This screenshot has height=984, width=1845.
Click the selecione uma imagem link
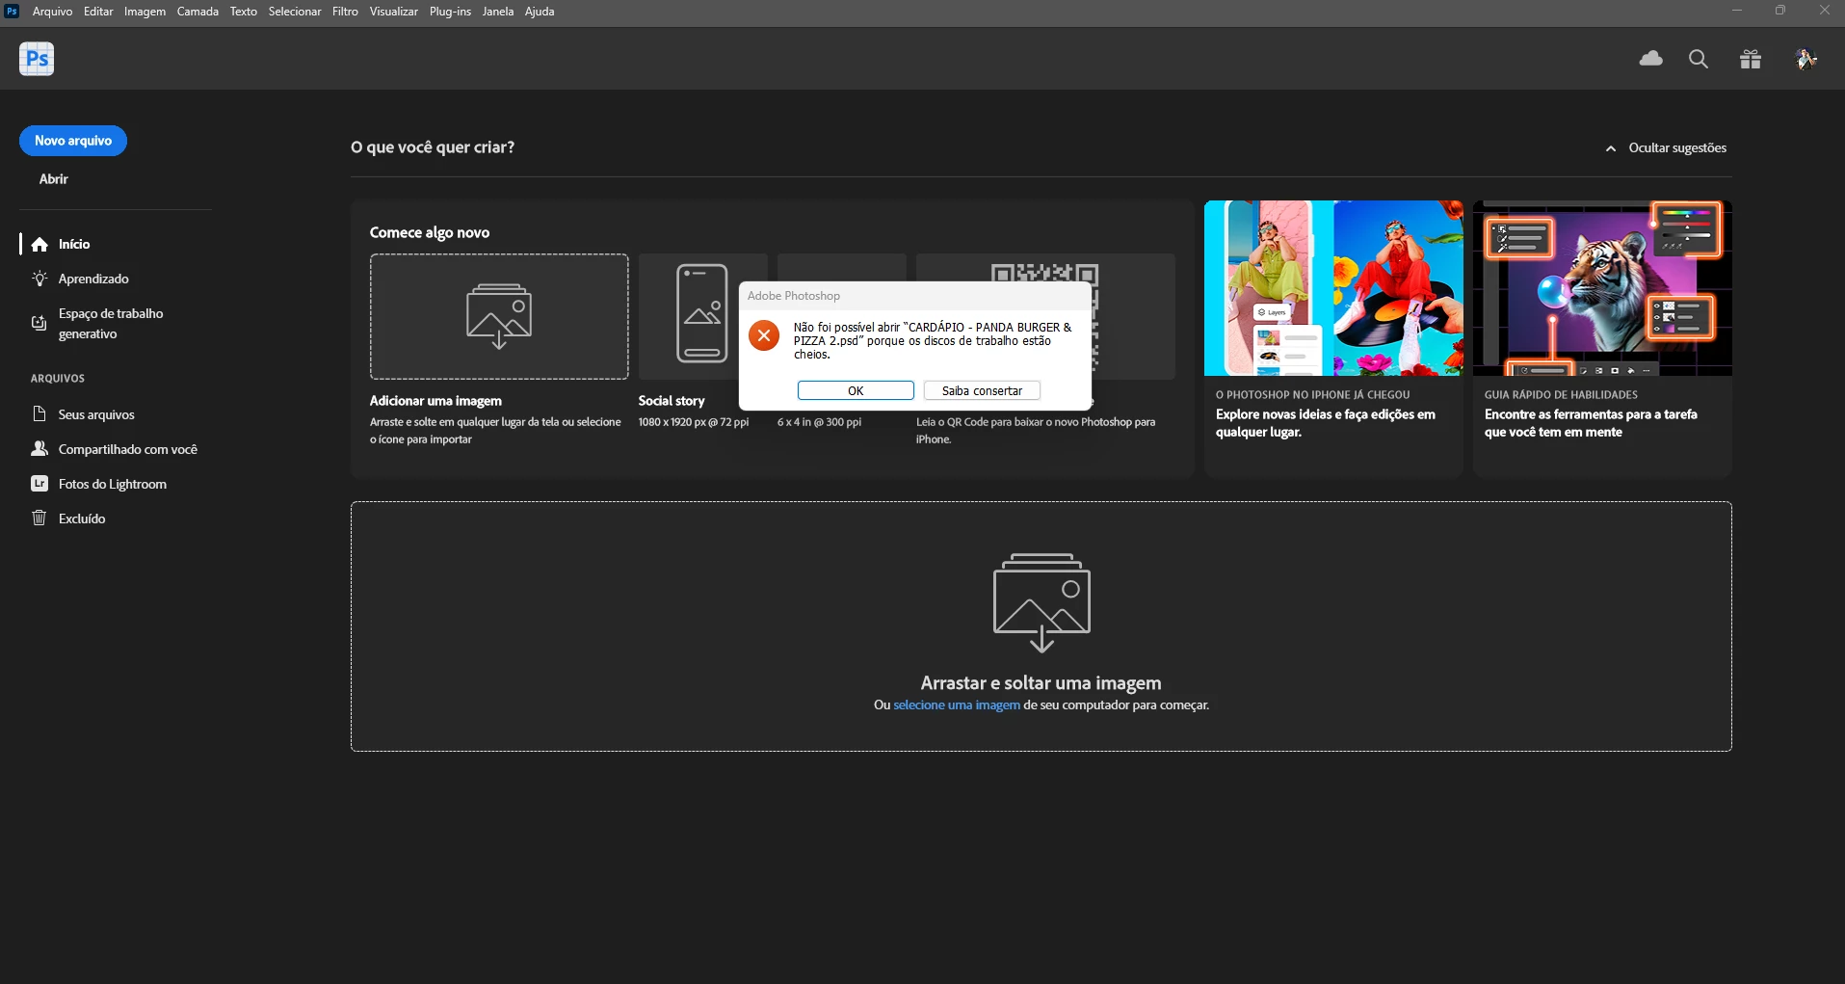[x=957, y=705]
